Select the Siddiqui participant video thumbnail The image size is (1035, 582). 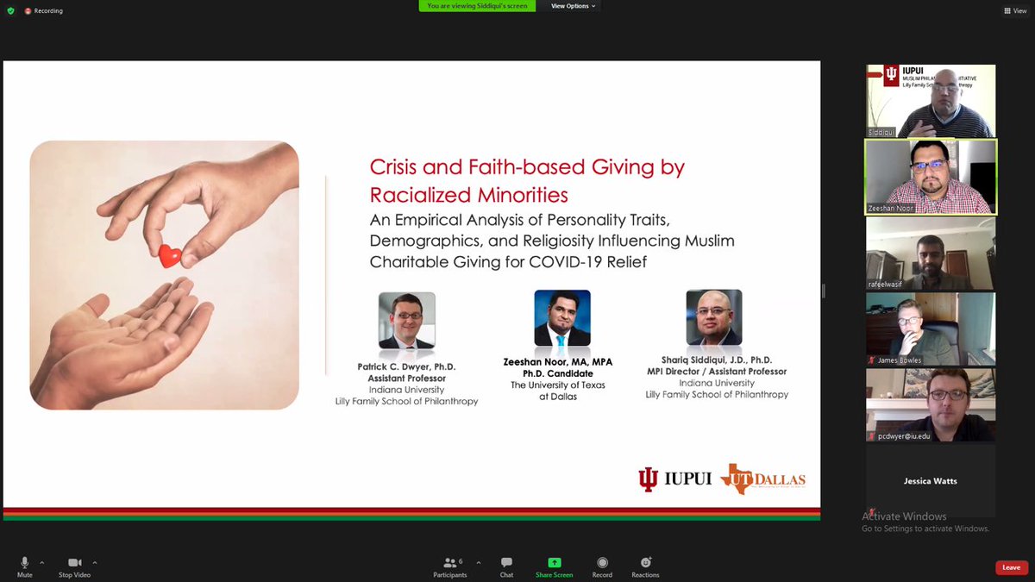[931, 101]
